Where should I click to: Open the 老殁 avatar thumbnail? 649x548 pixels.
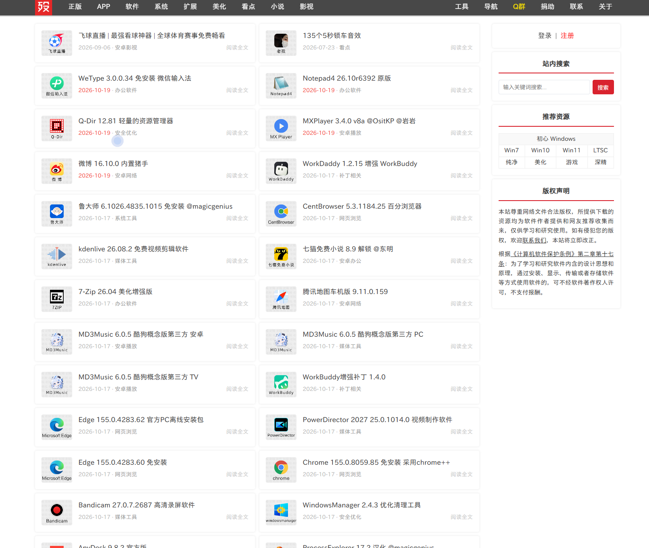click(281, 43)
